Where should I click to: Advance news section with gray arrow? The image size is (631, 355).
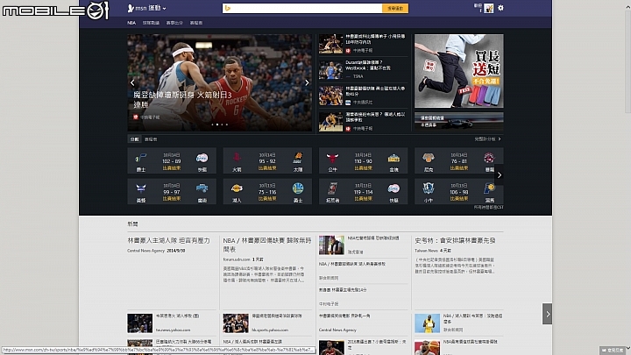click(x=547, y=314)
